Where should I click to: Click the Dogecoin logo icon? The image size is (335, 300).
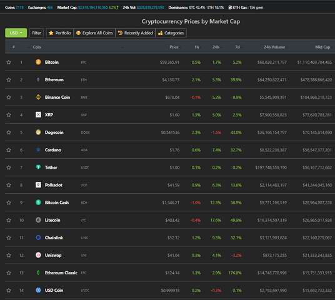pyautogui.click(x=38, y=132)
